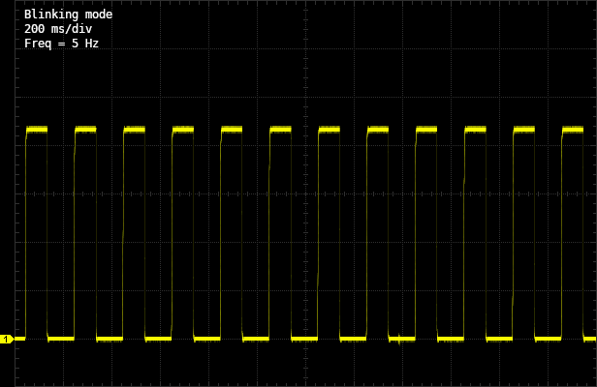Click the "Freq = 5 Hz" measurement text
This screenshot has height=387, width=597.
(x=61, y=44)
